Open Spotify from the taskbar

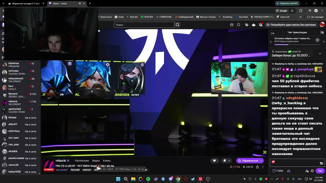pyautogui.click(x=148, y=179)
